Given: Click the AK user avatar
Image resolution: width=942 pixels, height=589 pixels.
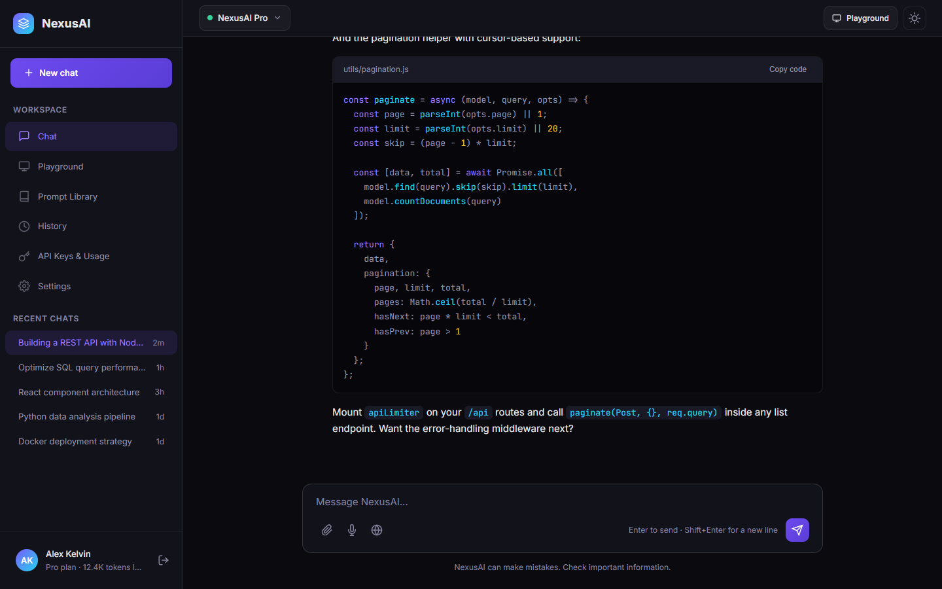Looking at the screenshot, I should [x=27, y=560].
